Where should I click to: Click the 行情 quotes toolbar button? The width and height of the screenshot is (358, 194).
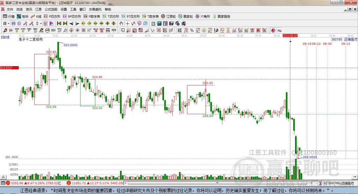click(x=8, y=16)
